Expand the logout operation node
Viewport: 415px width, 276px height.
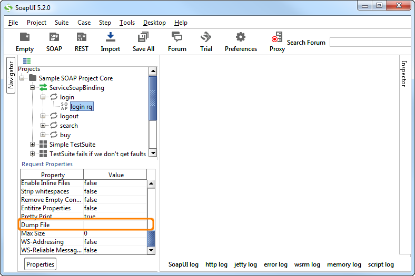coord(43,116)
